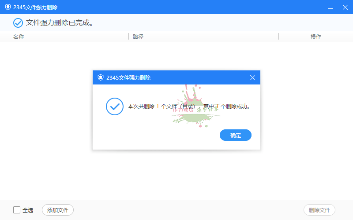Select the 操作 column header
Image resolution: width=353 pixels, height=220 pixels.
coord(316,37)
